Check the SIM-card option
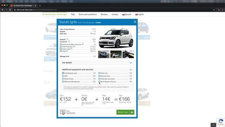This screenshot has width=225, height=127. point(63,81)
